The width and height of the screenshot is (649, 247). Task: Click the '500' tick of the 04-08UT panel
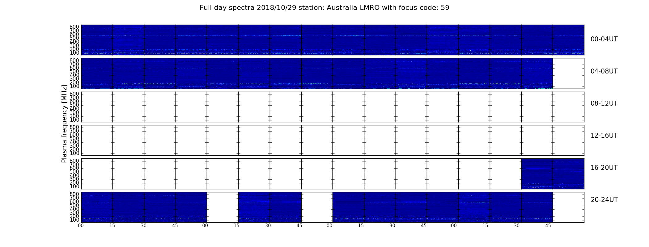[x=74, y=71]
